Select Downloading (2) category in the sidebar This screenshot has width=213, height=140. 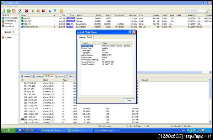[10, 18]
